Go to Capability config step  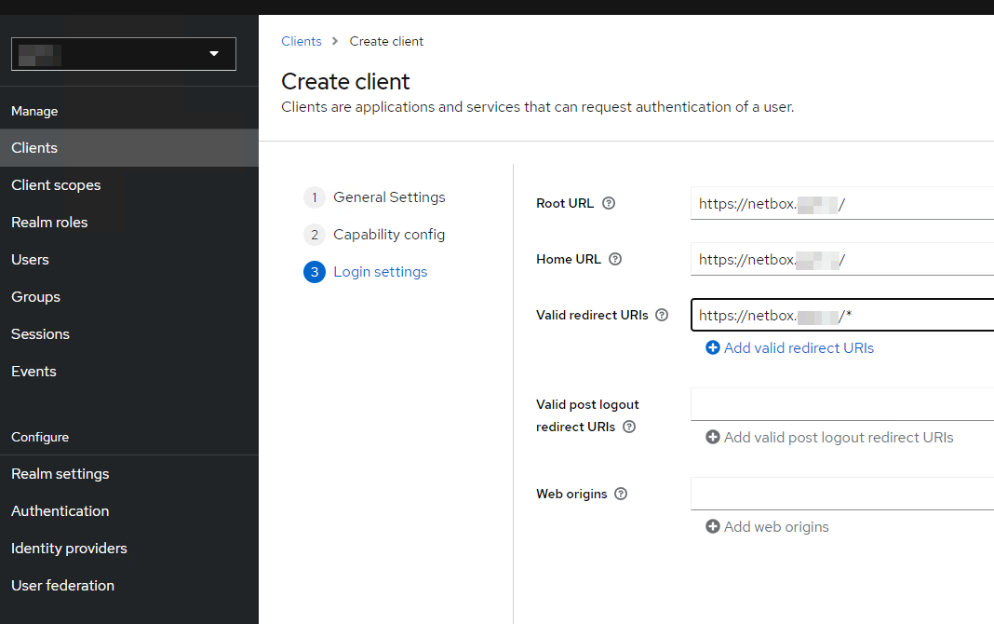pos(389,235)
